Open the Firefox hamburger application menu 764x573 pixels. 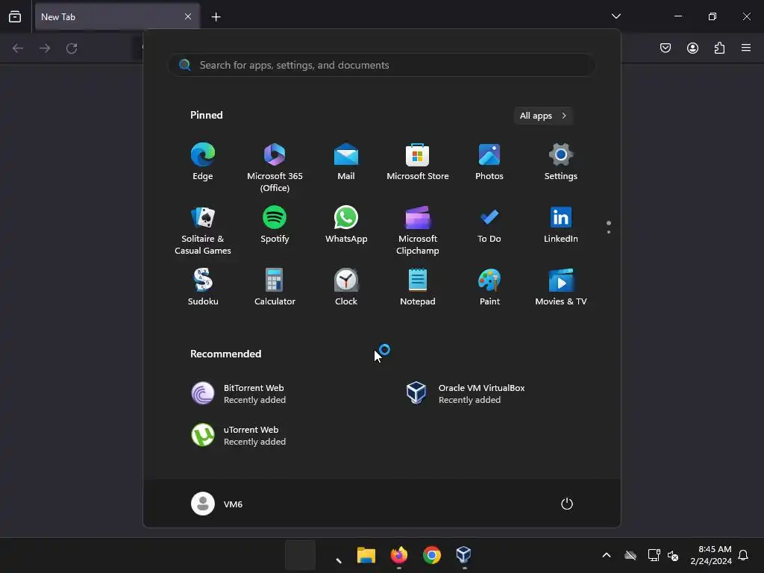[x=746, y=48]
